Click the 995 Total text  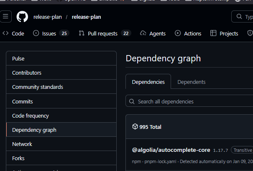(x=150, y=127)
